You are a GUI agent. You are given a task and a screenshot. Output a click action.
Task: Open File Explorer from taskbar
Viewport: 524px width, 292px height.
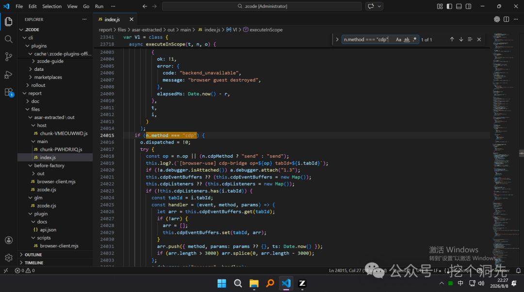tap(254, 284)
